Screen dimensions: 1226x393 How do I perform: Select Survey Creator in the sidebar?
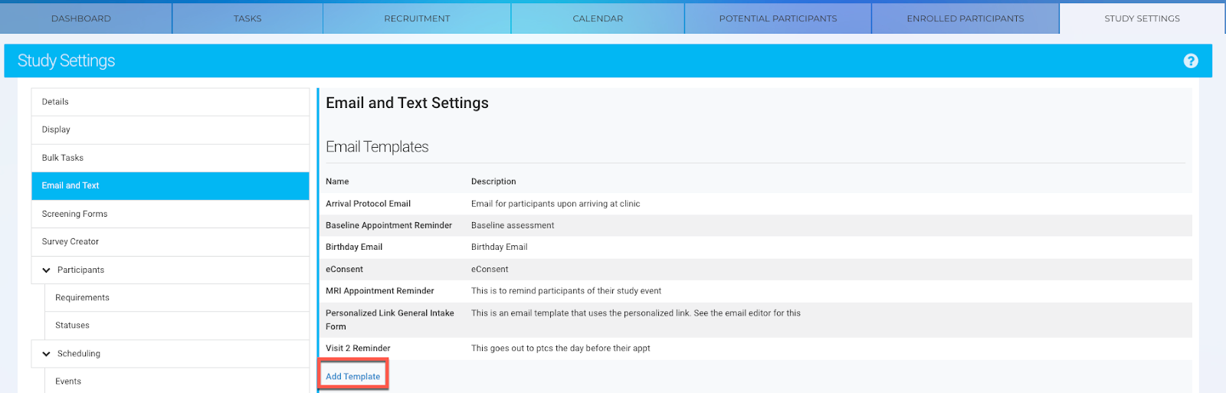[170, 242]
